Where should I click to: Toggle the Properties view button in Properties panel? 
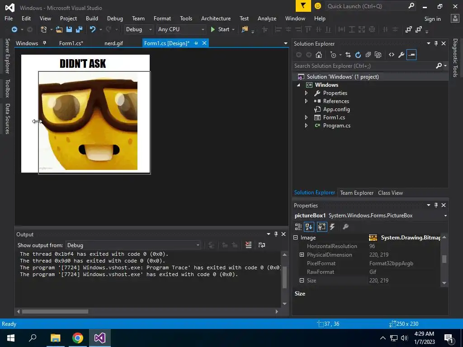click(x=322, y=227)
